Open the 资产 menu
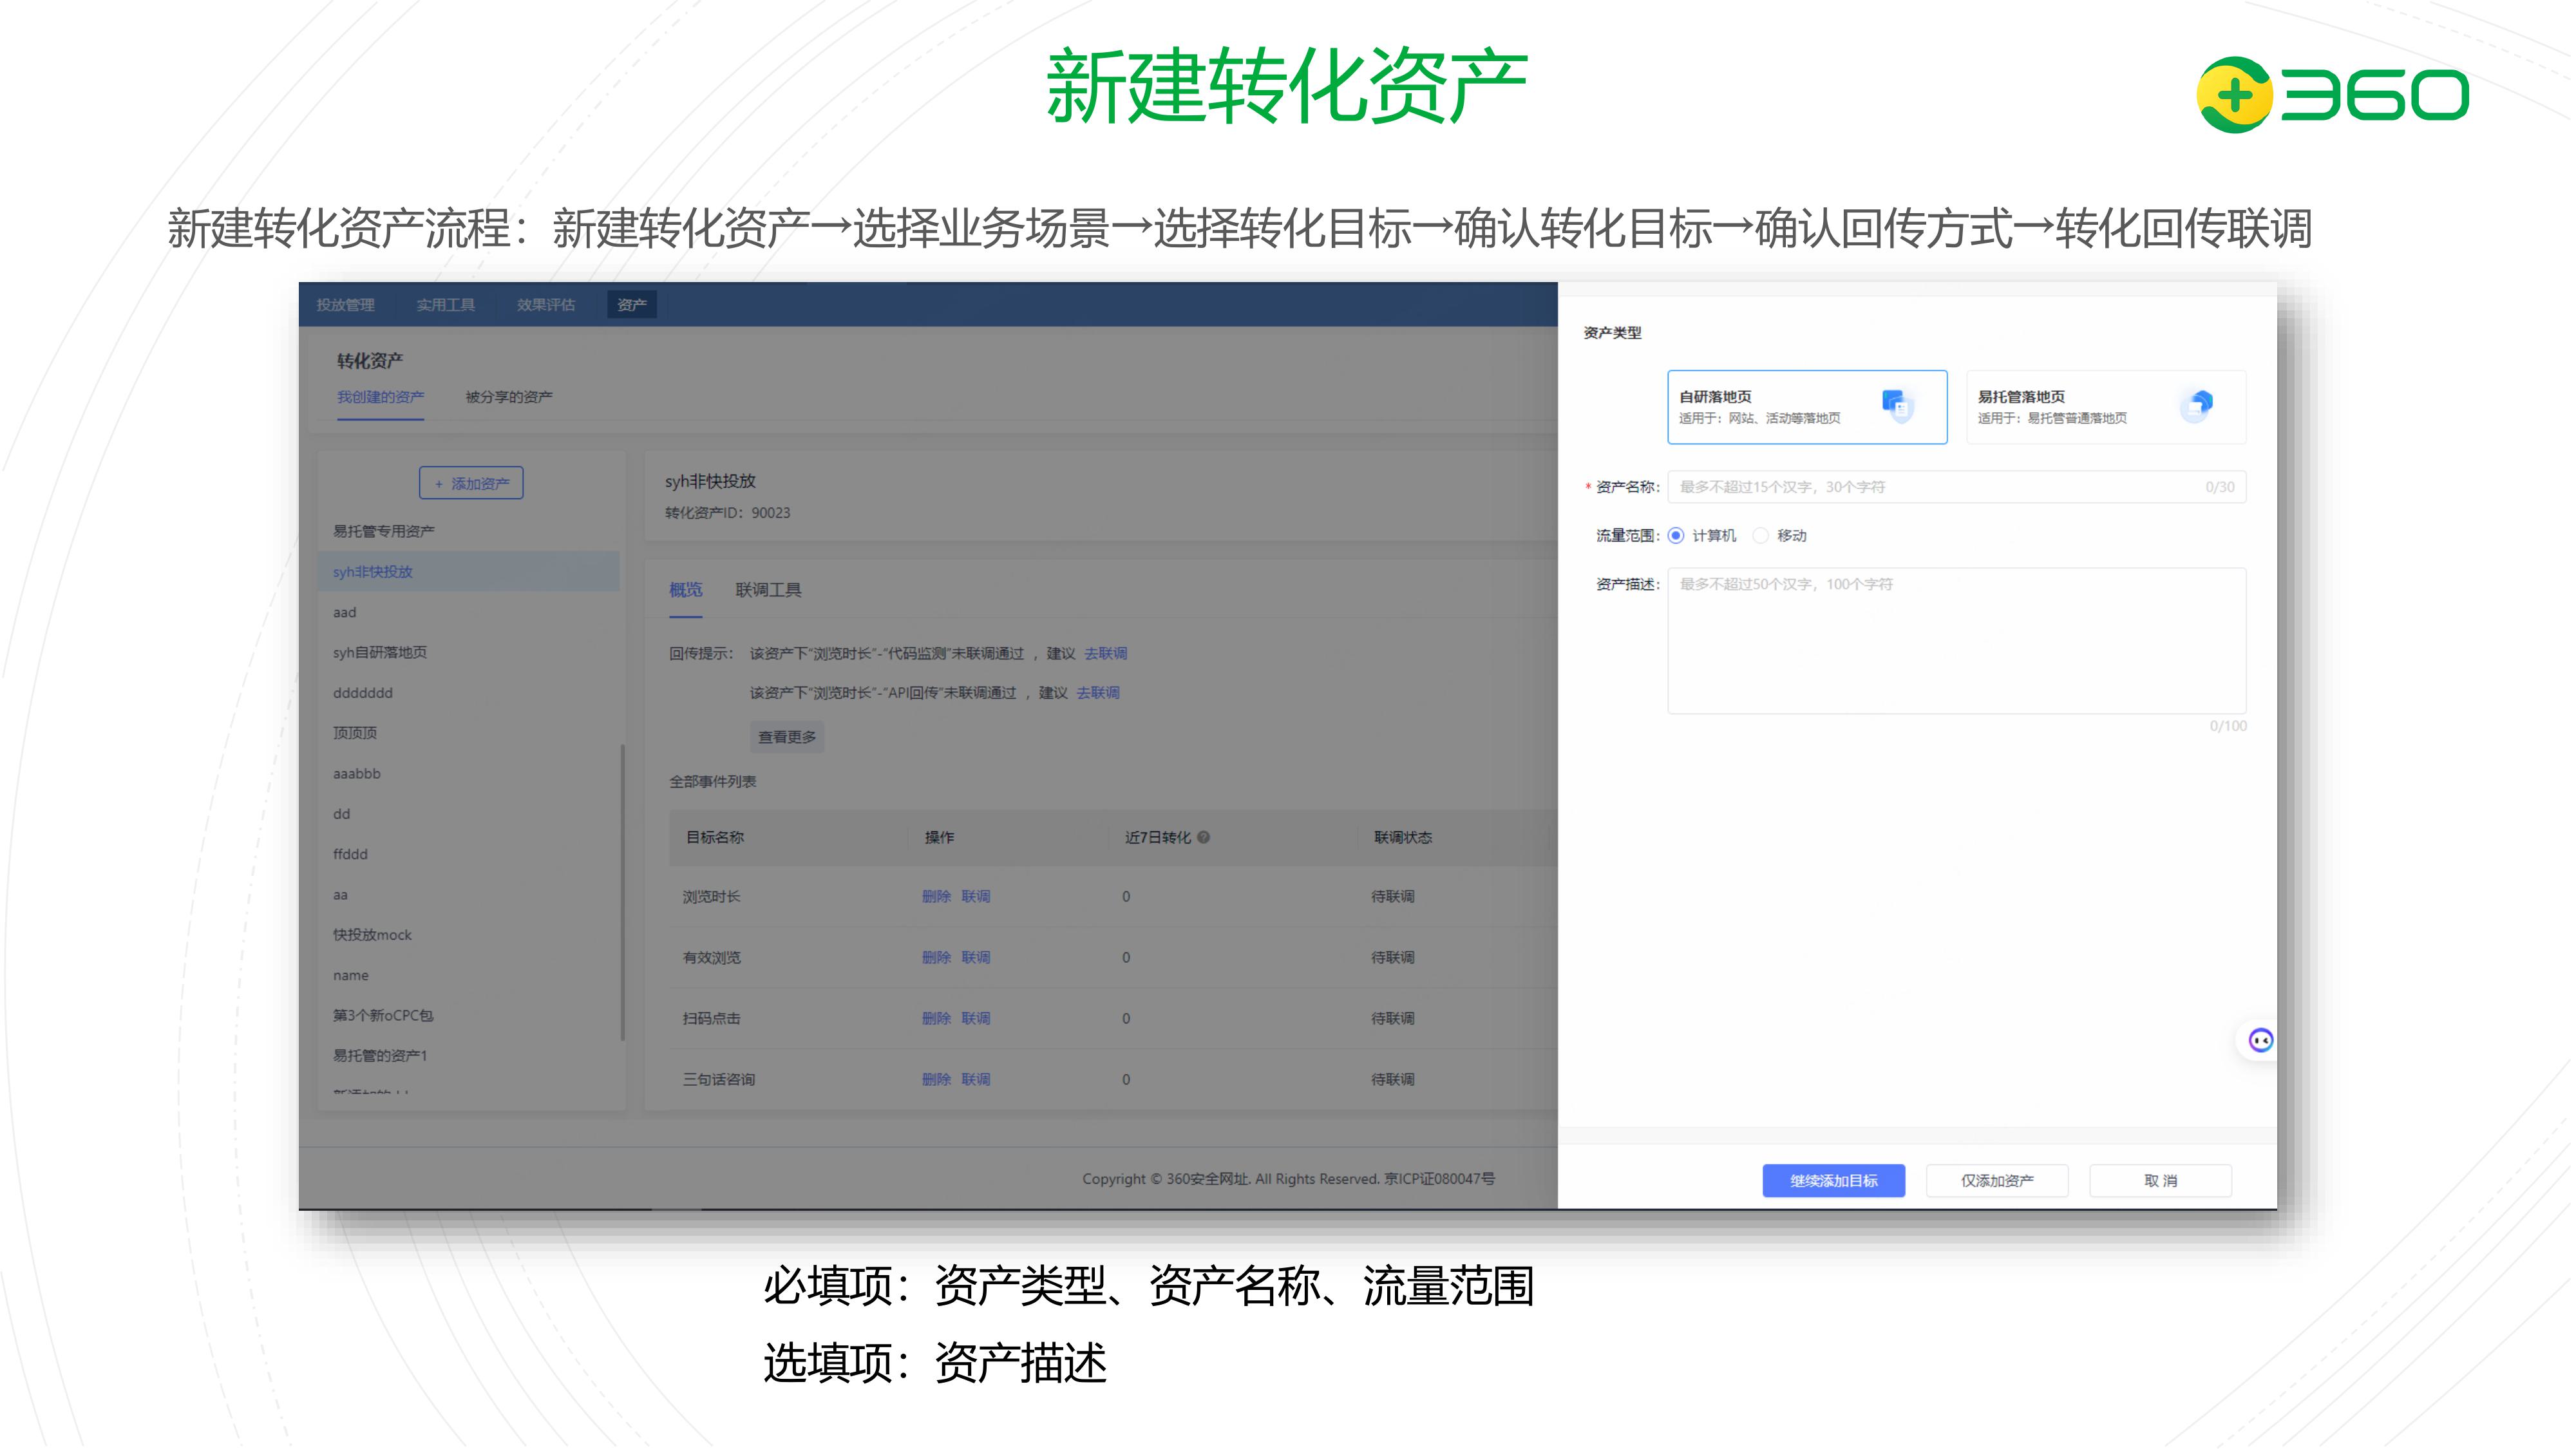The width and height of the screenshot is (2576, 1449). tap(632, 305)
